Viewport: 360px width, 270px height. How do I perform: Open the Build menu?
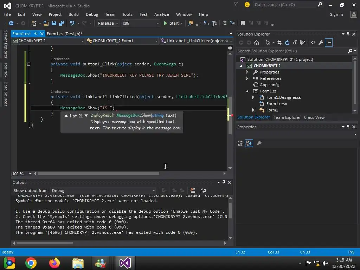[73, 14]
